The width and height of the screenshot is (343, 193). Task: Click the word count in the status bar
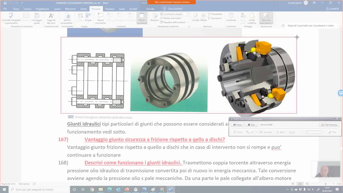point(24,184)
